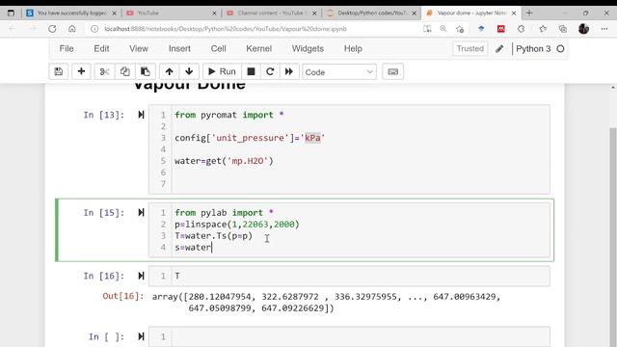Click the Python 3 kernel name
The width and height of the screenshot is (617, 347).
(533, 49)
